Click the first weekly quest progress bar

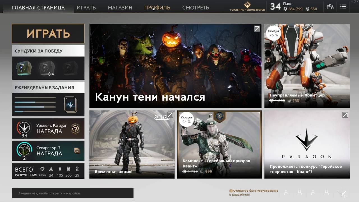click(x=35, y=98)
